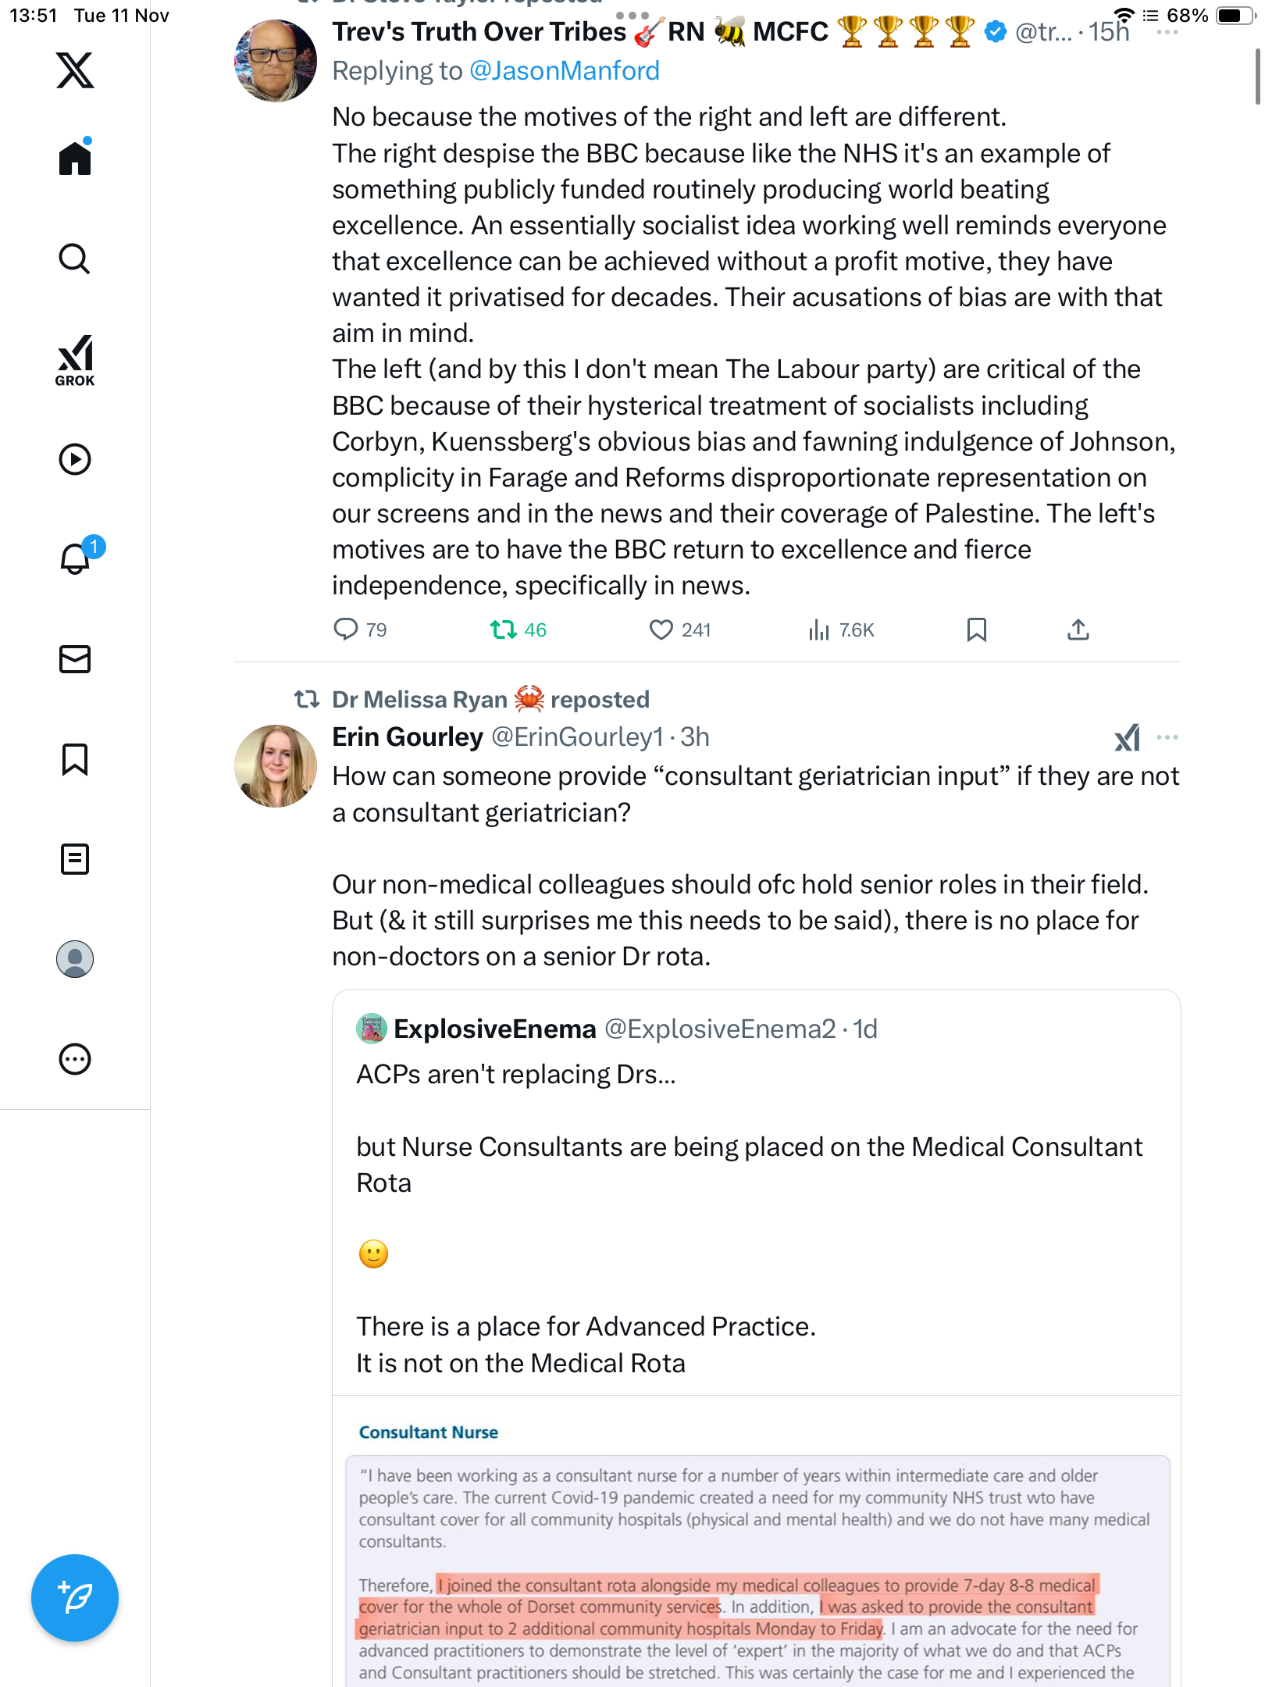Open the Notifications bell
1265x1687 pixels.
pos(75,558)
